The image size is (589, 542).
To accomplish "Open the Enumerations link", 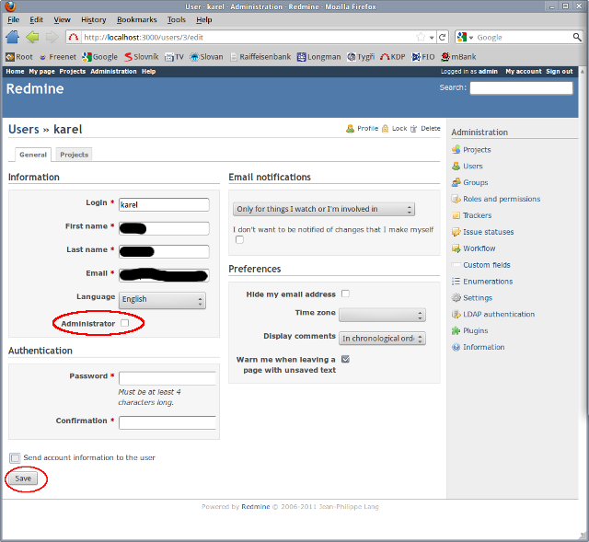I will [488, 282].
